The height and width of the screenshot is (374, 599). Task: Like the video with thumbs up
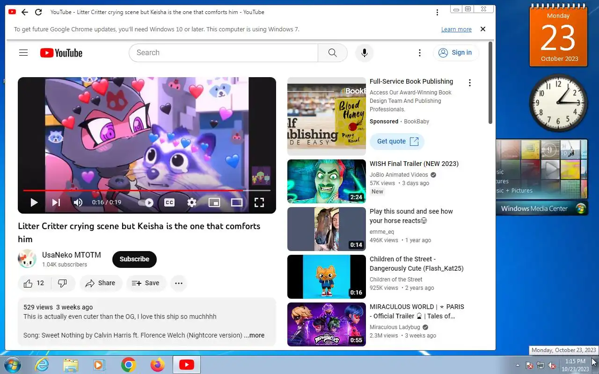click(x=34, y=283)
